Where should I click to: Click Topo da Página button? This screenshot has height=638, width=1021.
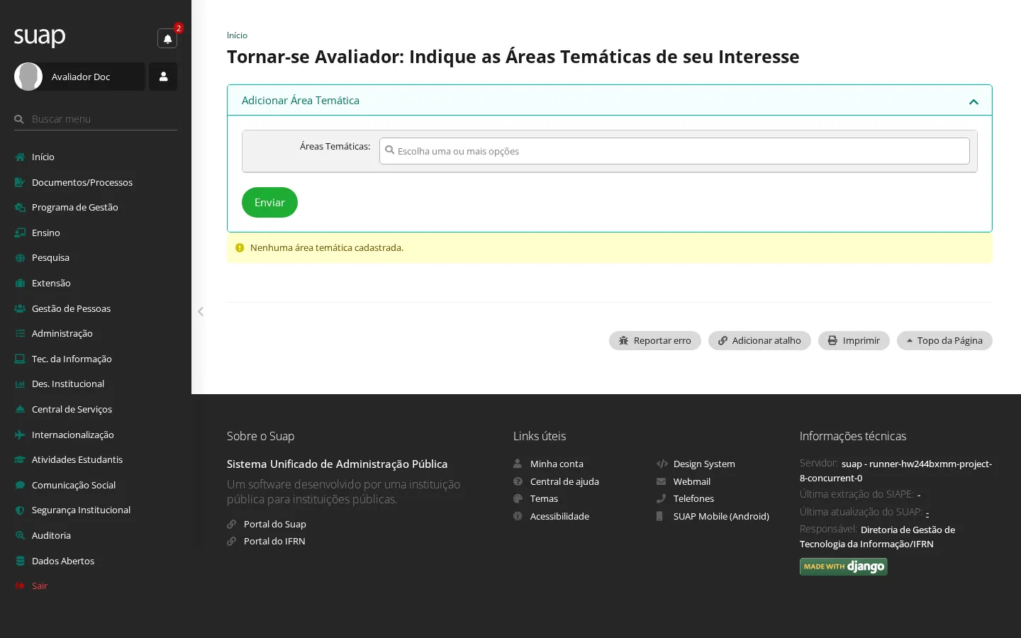[x=944, y=340]
